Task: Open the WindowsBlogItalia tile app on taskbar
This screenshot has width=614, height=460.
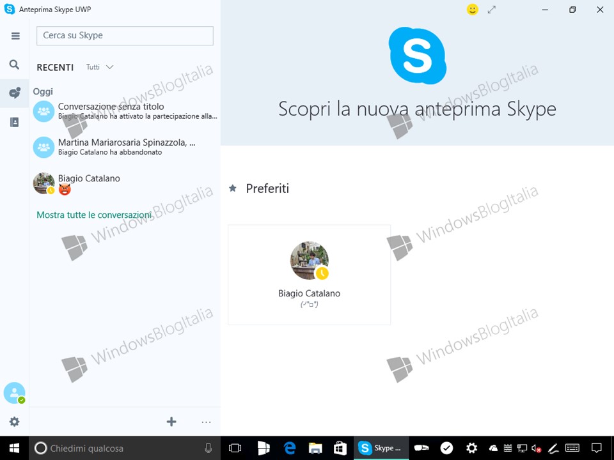Action: [x=264, y=448]
